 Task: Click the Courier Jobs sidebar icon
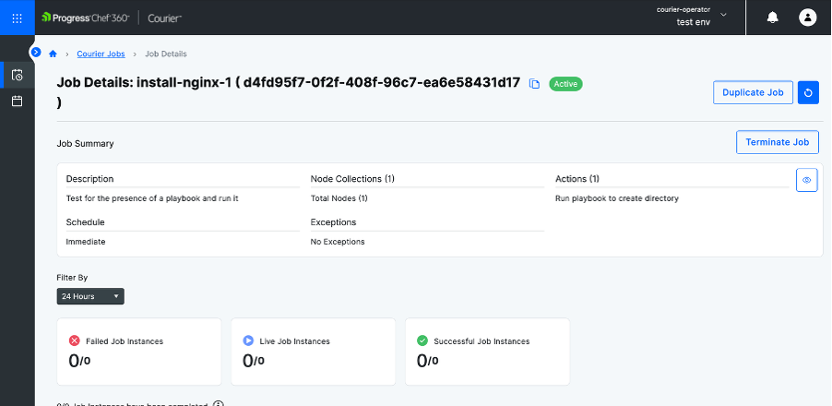click(17, 75)
